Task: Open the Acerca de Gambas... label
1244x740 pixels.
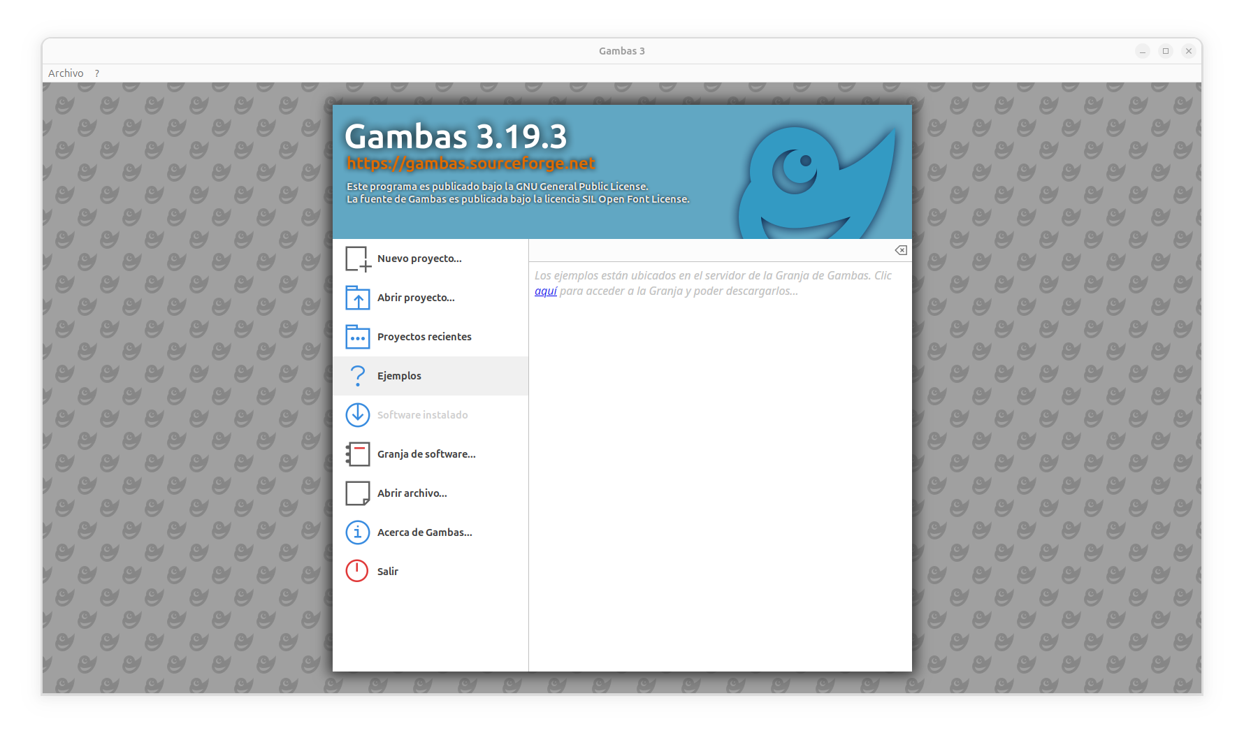Action: (425, 532)
